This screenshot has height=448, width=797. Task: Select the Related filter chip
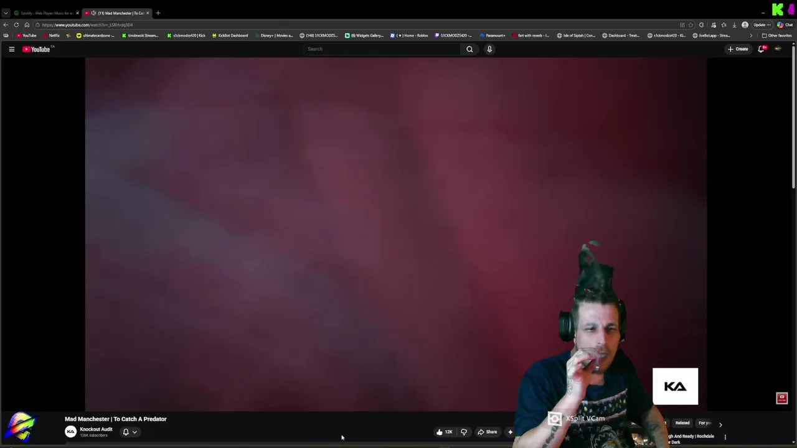coord(682,423)
